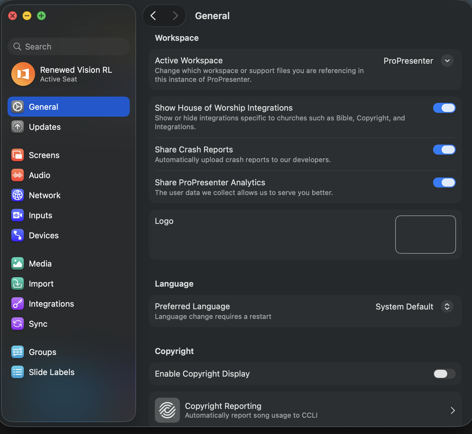The width and height of the screenshot is (472, 434).
Task: Click the Media picture icon
Action: click(x=18, y=264)
